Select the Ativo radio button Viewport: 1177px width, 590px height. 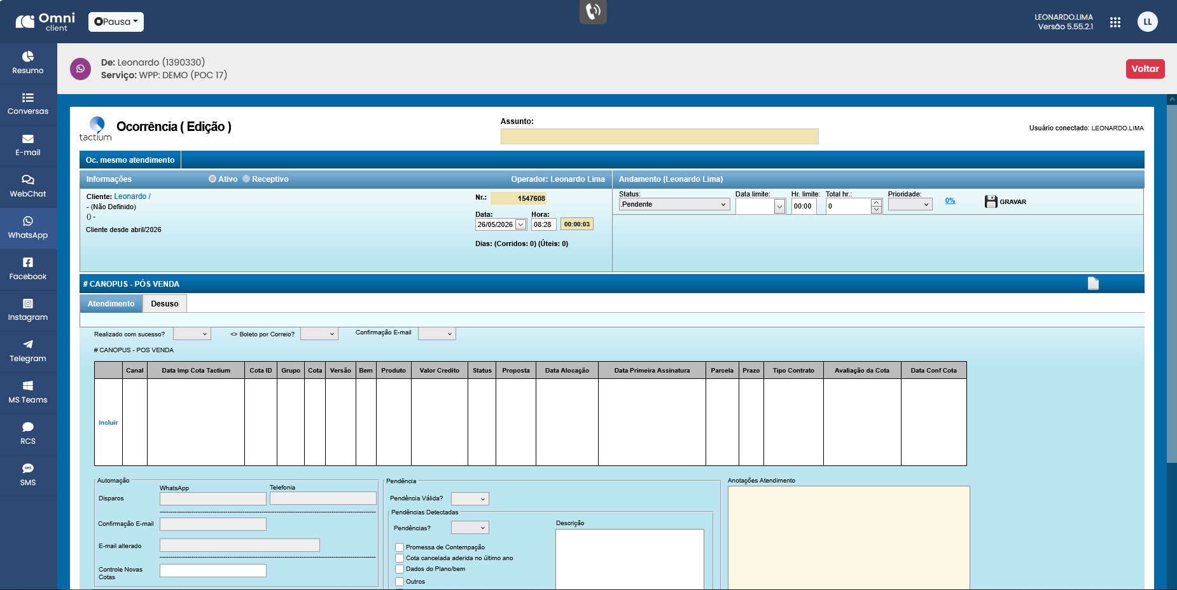(x=212, y=179)
